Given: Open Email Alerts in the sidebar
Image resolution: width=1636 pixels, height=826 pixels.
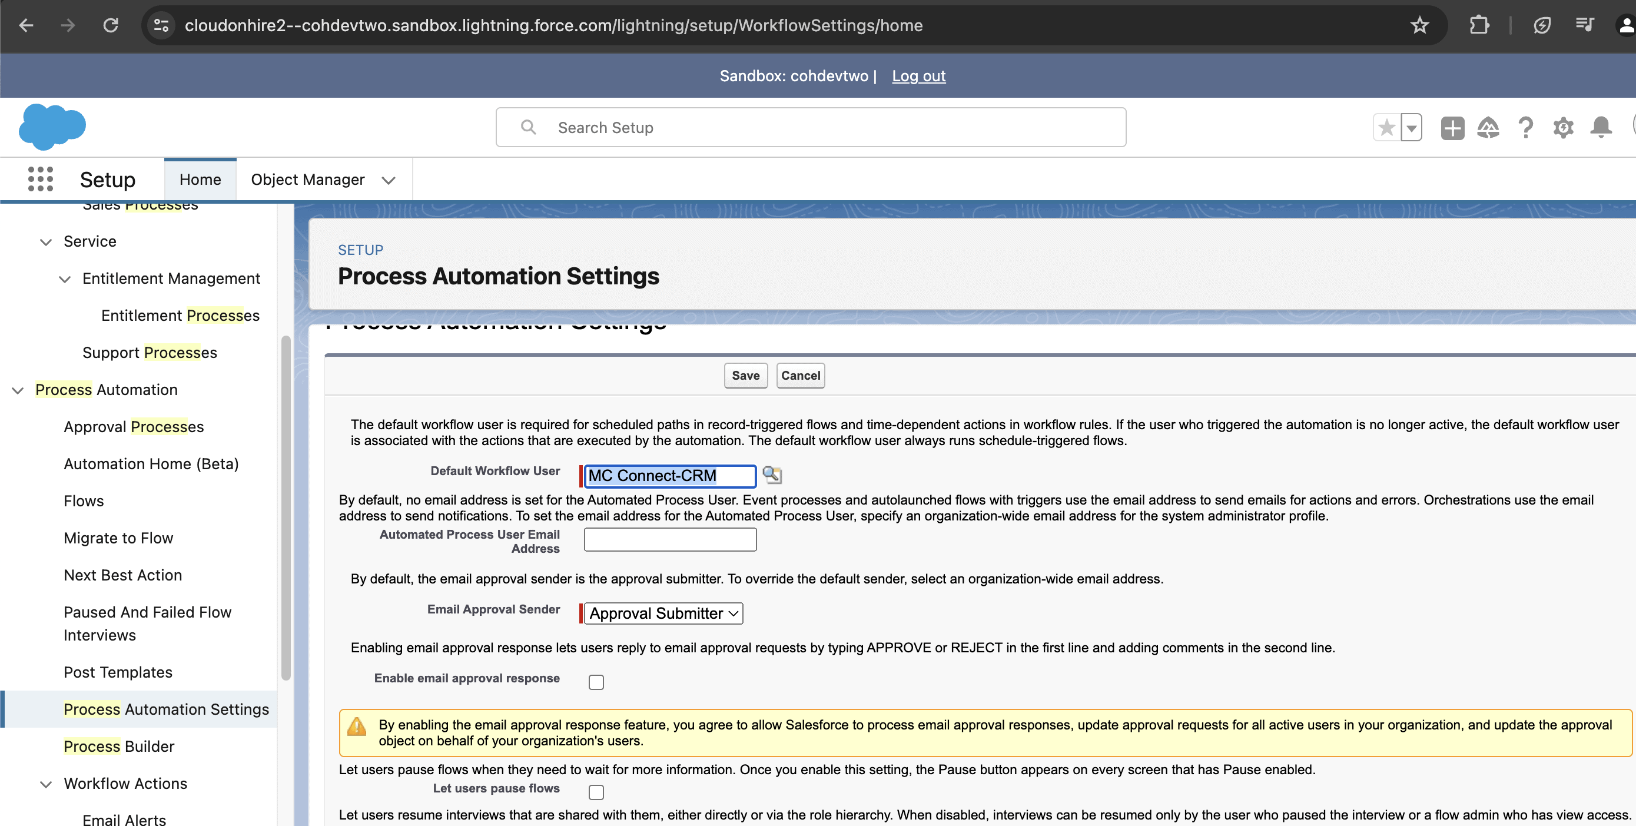Looking at the screenshot, I should (124, 819).
